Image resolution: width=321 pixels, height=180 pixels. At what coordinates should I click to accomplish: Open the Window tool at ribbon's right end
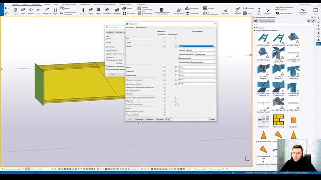(315, 11)
